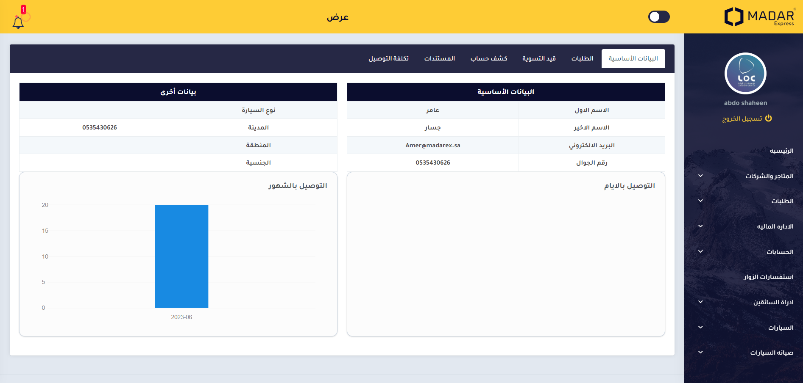Viewport: 803px width, 383px height.
Task: Open الرئيسيه in the sidebar
Action: point(781,151)
